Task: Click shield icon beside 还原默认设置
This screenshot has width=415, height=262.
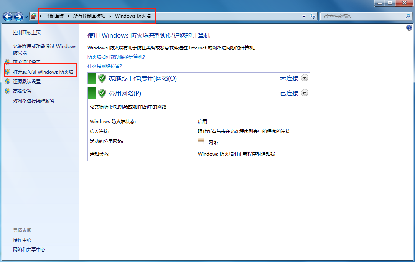Action: [7, 81]
